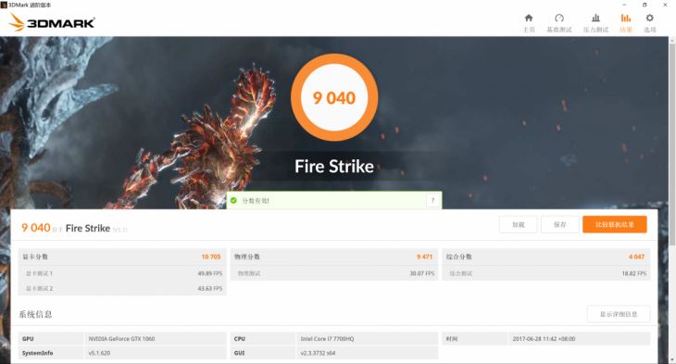Click the 18.82 FPS combined test result
Screen dimensions: 676x364
pos(633,273)
